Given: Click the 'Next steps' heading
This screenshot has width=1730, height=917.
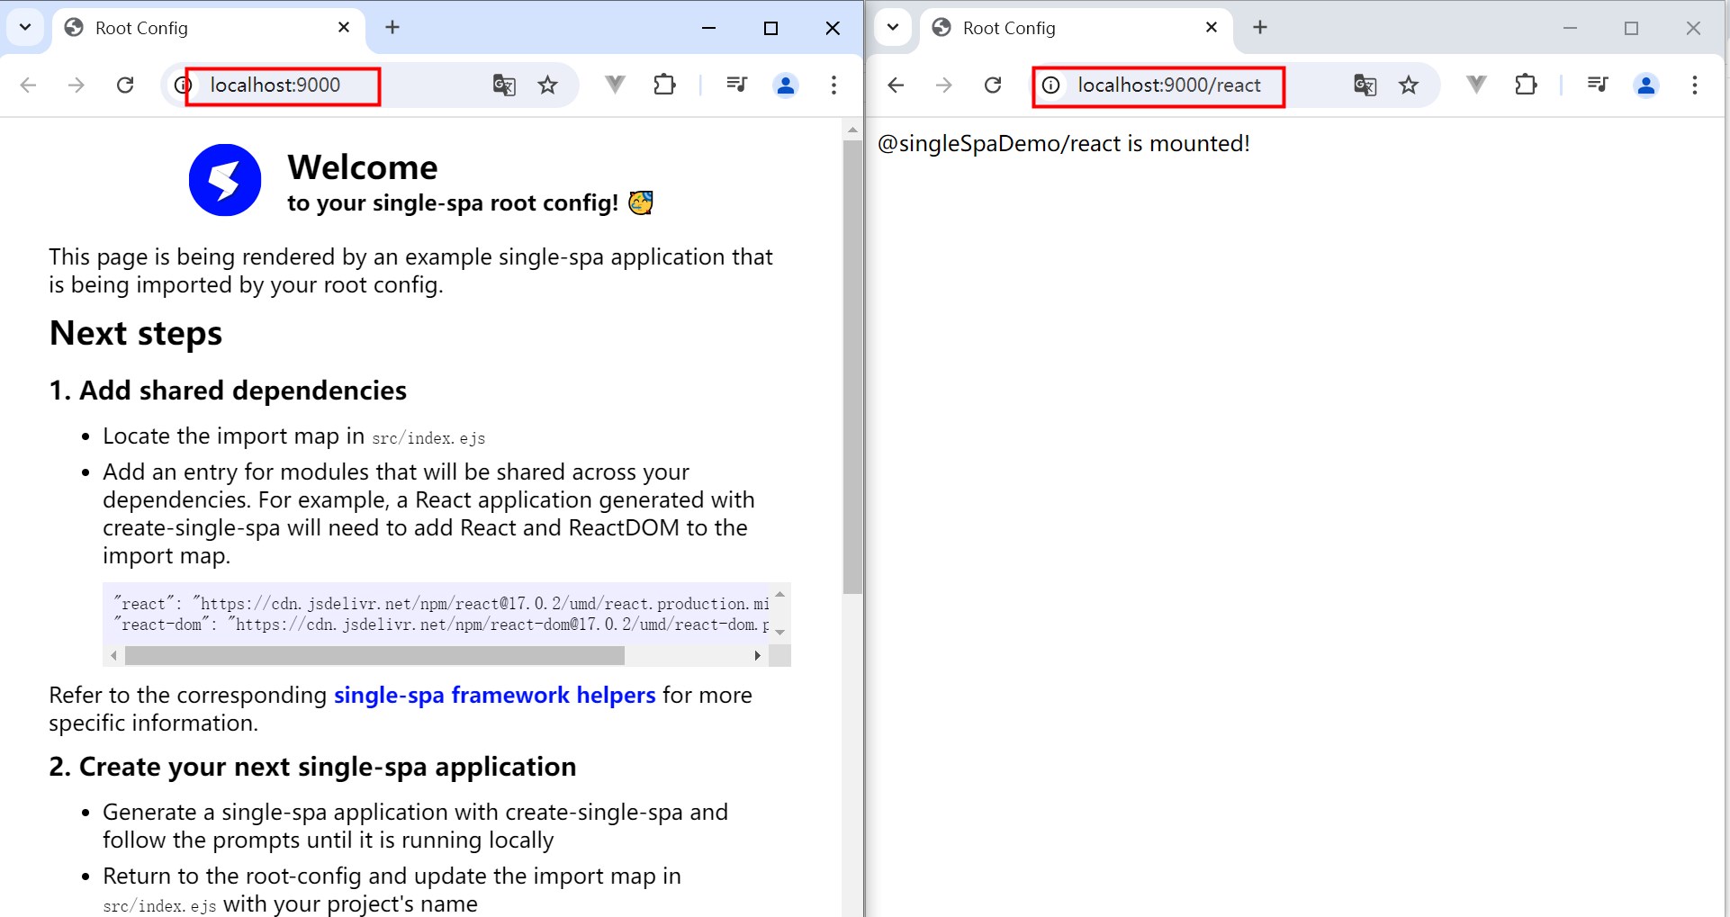Looking at the screenshot, I should click(x=136, y=334).
